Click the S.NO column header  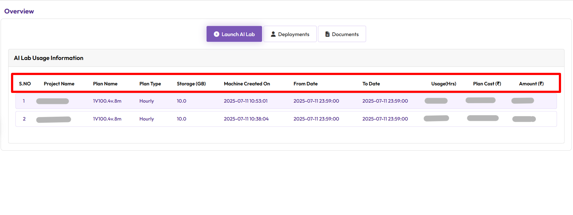click(25, 84)
